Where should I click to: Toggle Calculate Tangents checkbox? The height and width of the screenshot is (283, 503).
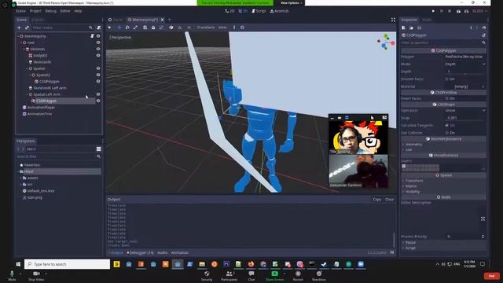446,125
